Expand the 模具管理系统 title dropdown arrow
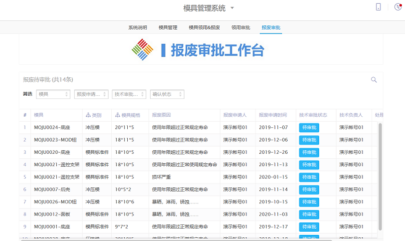 [x=232, y=8]
